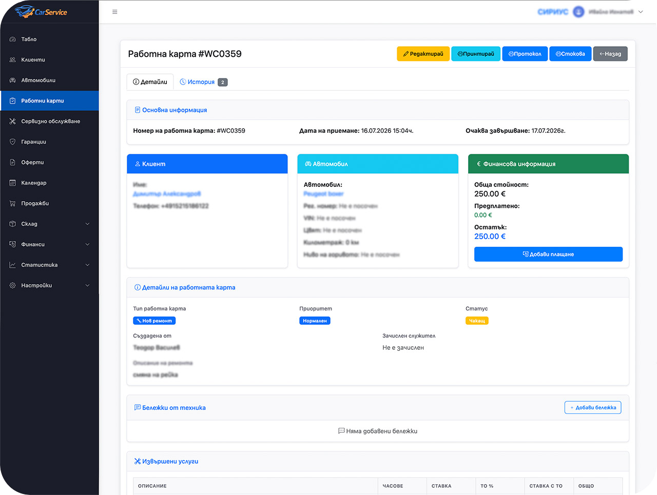Click the Настройки gear icon
Viewport: 657px width, 495px height.
click(13, 285)
